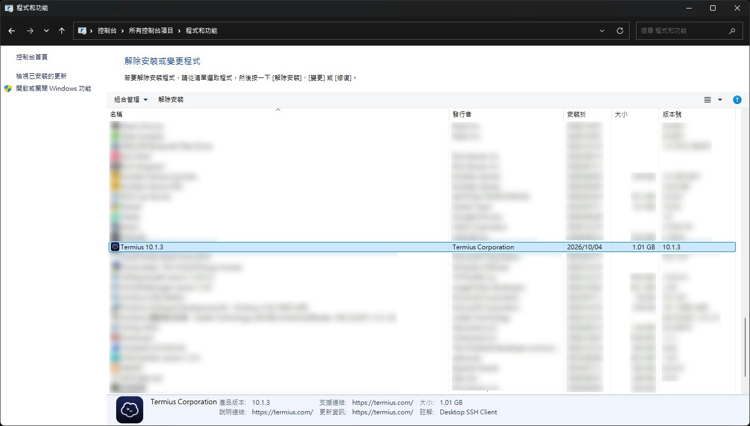The height and width of the screenshot is (426, 750).
Task: Go back using the Back arrow
Action: pyautogui.click(x=12, y=31)
